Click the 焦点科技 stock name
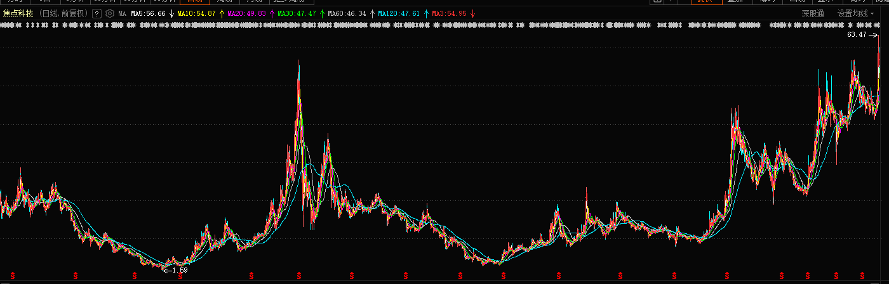The image size is (889, 284). pyautogui.click(x=18, y=13)
